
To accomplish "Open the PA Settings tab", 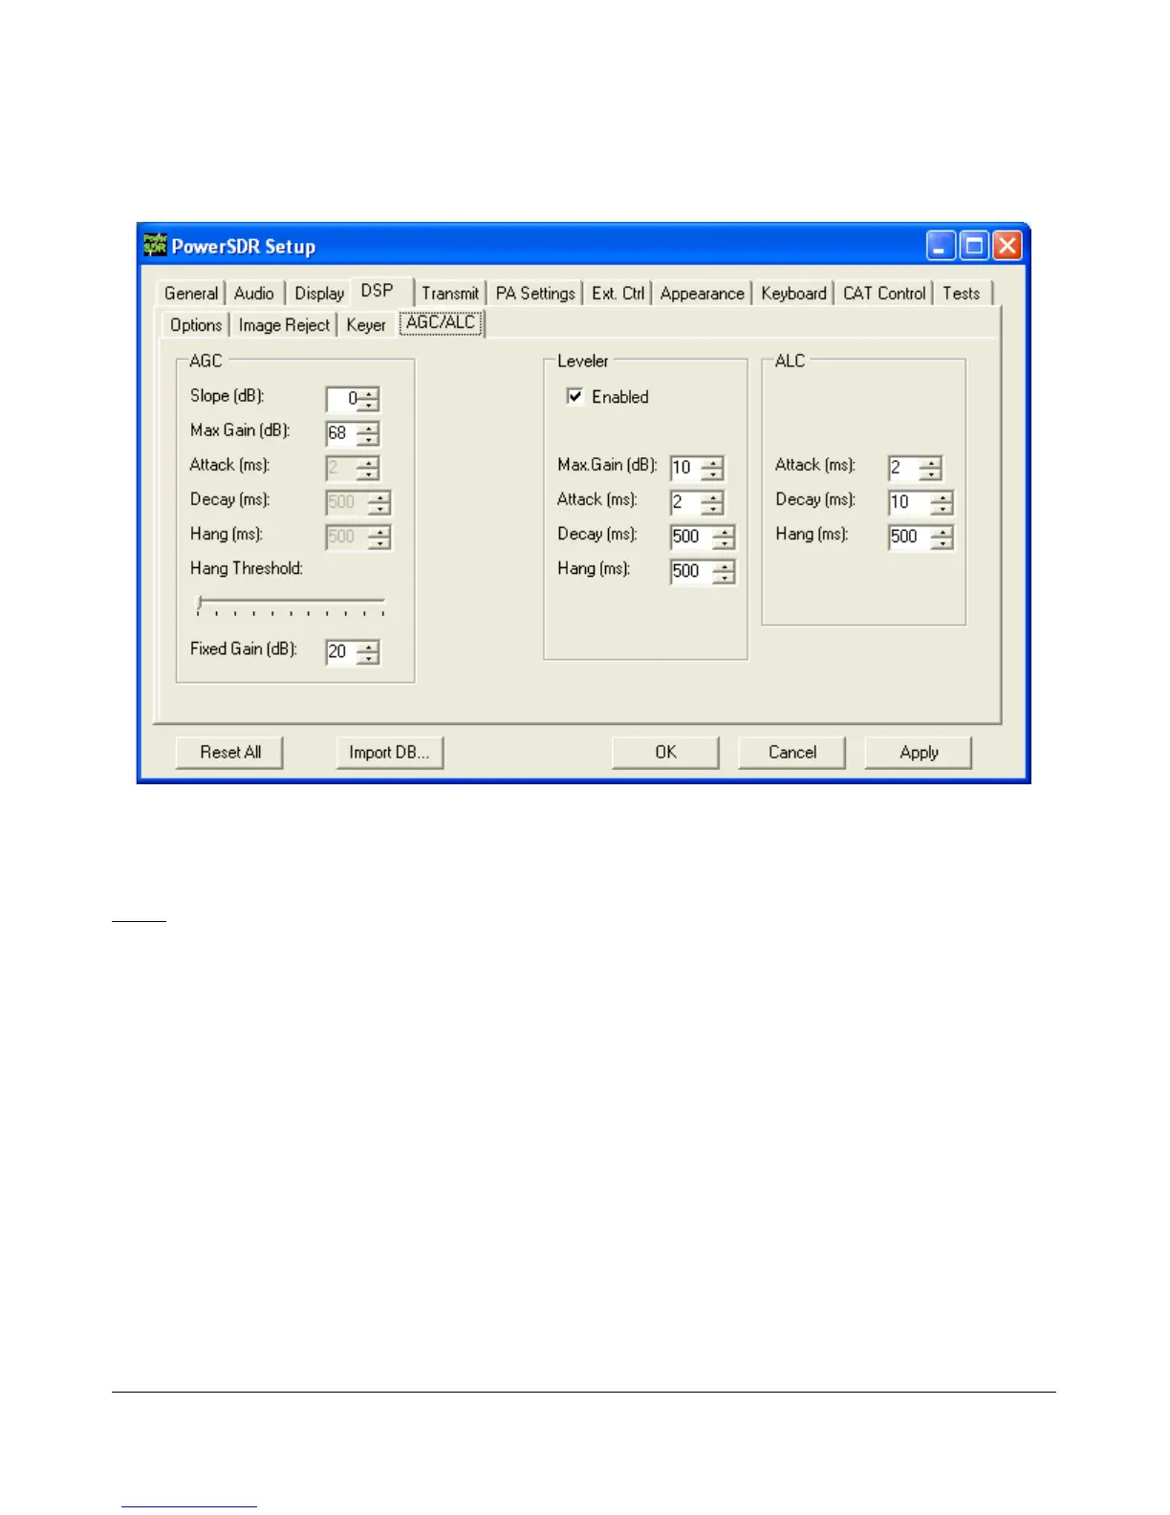I will coord(535,294).
